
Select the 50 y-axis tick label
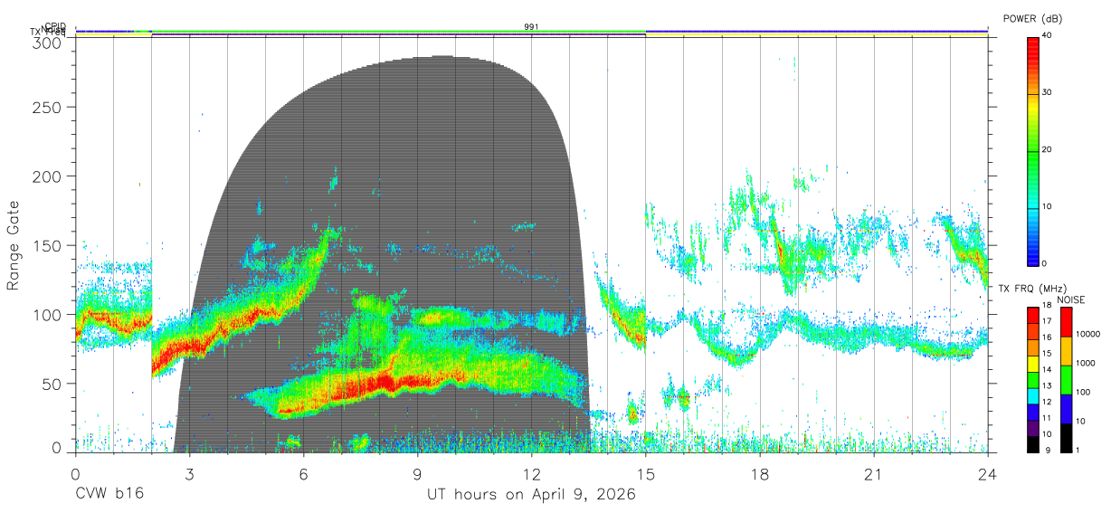pos(52,384)
